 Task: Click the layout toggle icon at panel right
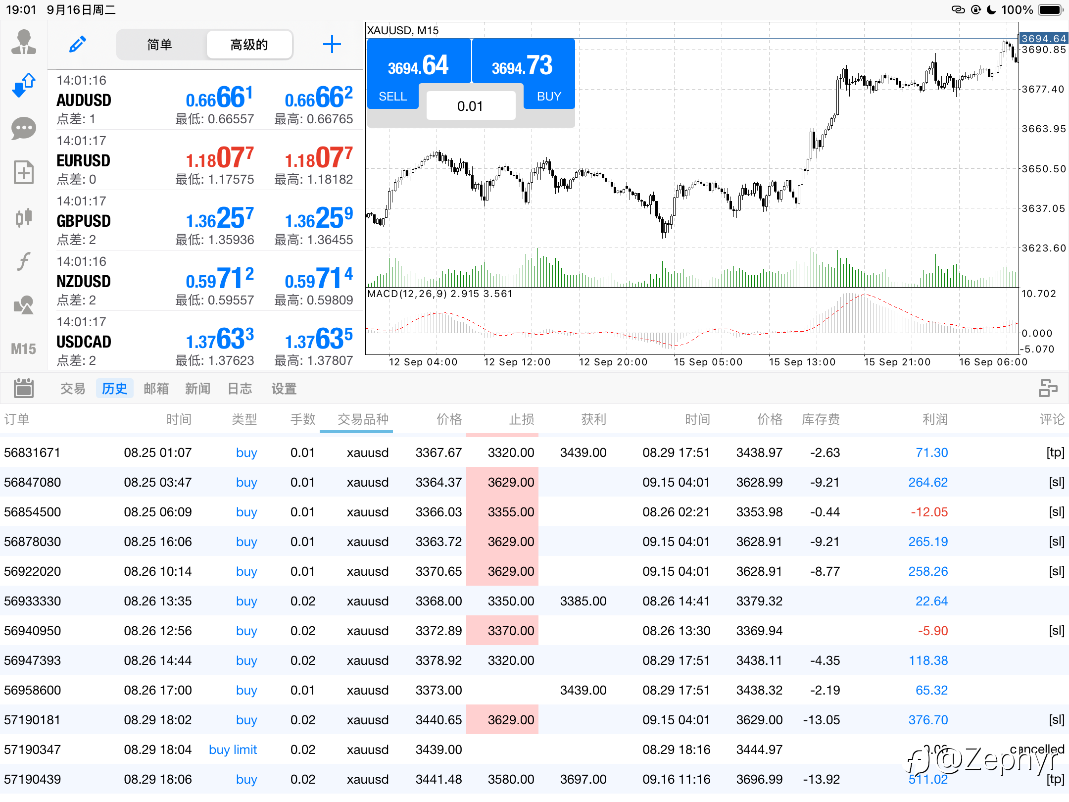click(1048, 388)
